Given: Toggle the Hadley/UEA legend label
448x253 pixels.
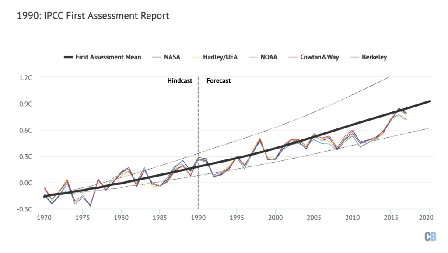Looking at the screenshot, I should pos(214,57).
